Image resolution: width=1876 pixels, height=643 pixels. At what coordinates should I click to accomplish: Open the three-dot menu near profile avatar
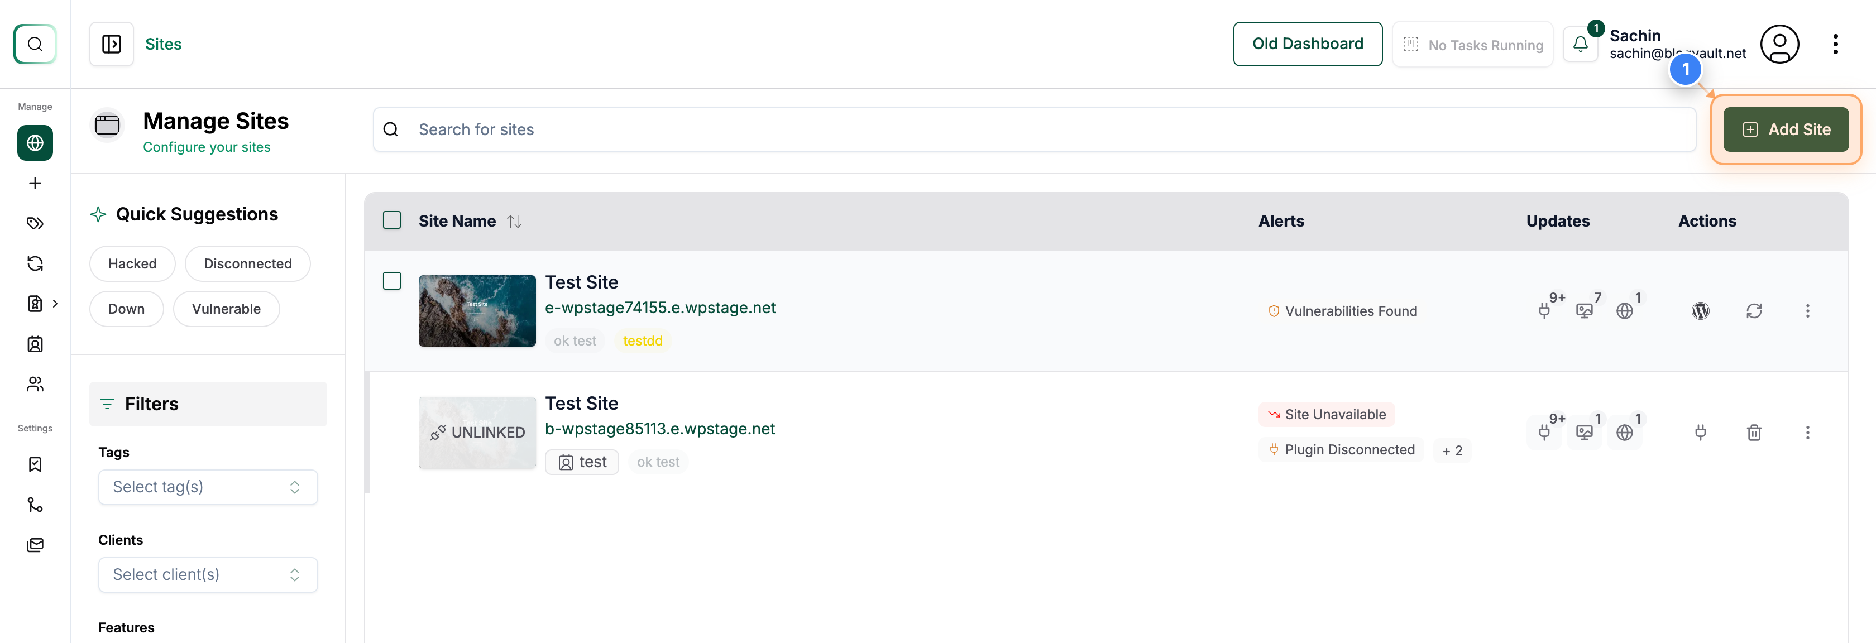point(1836,44)
